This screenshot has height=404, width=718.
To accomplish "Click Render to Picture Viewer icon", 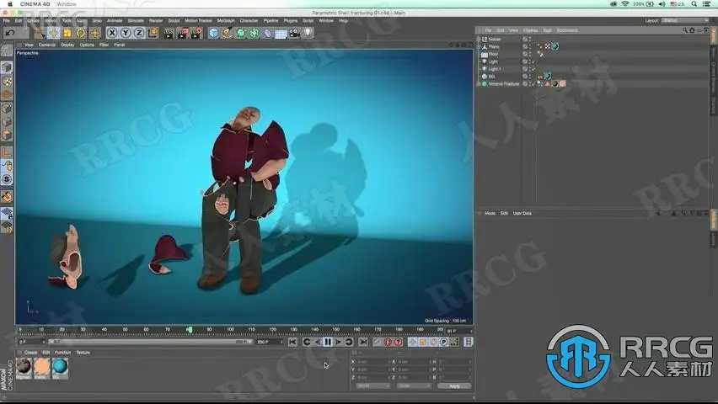I will (x=183, y=33).
